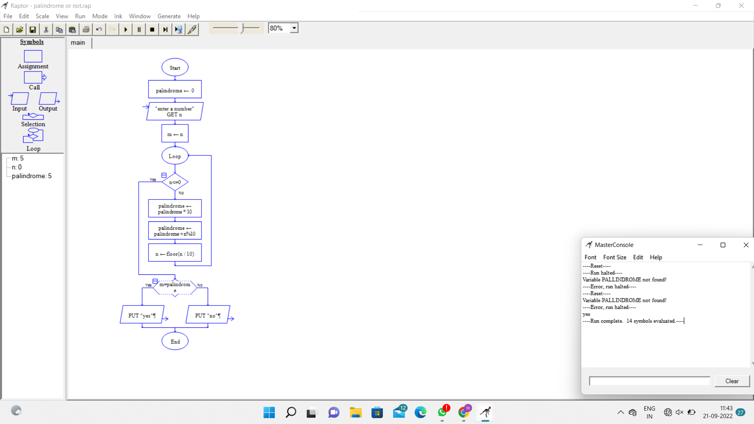Collapse the m=palindrome selection box
754x424 pixels.
pyautogui.click(x=155, y=281)
